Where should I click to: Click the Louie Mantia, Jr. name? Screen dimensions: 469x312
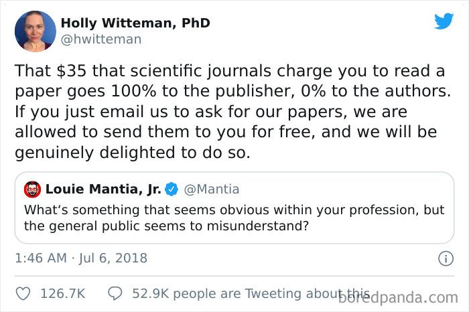(x=103, y=189)
